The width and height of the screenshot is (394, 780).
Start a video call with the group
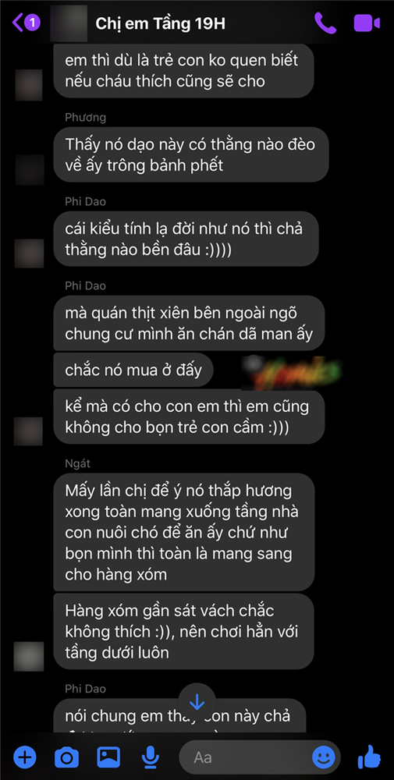(367, 23)
